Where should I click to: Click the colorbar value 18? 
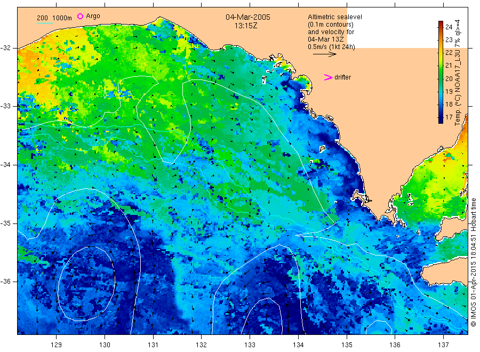pyautogui.click(x=449, y=105)
